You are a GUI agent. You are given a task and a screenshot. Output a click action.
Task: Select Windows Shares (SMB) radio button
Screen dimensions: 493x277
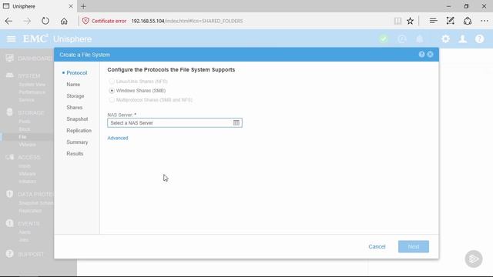tap(112, 91)
